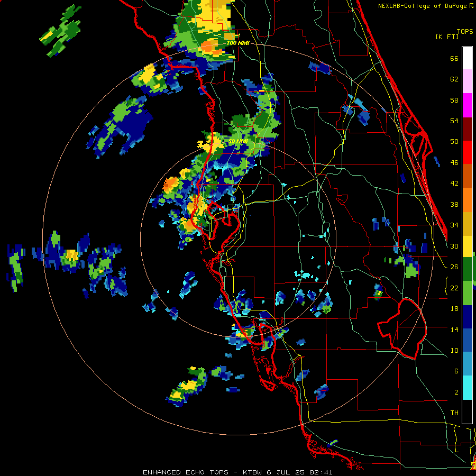Click the legend value 14
The height and width of the screenshot is (476, 476).
pyautogui.click(x=454, y=329)
